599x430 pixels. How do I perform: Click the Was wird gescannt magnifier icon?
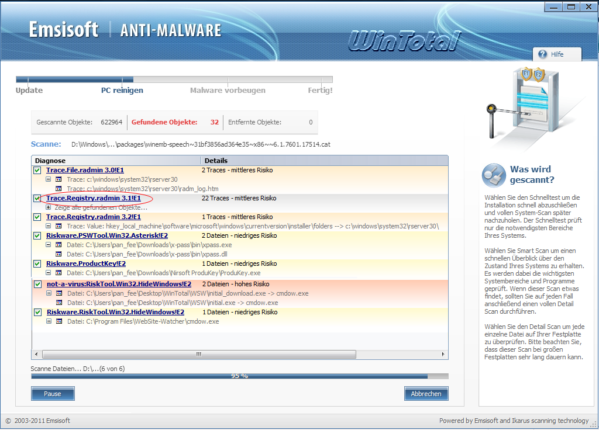coord(494,175)
